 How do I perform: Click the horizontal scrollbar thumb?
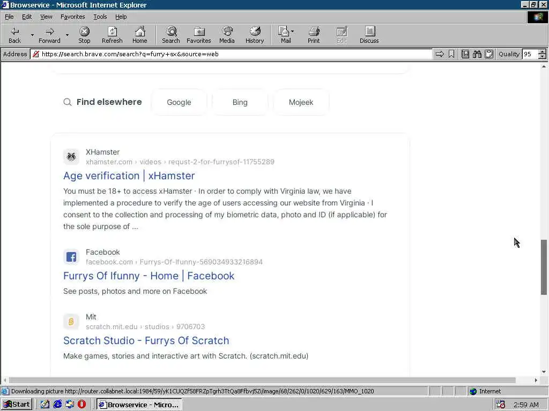[262, 380]
